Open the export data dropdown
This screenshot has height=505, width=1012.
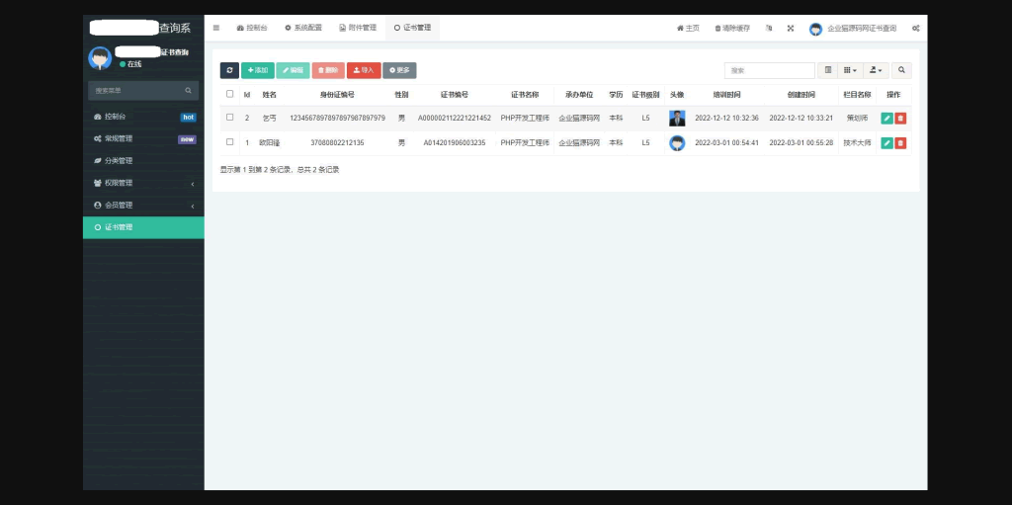point(877,70)
